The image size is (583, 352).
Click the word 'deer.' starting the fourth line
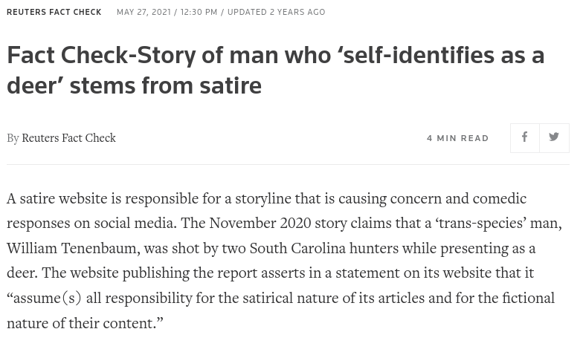[x=22, y=273]
